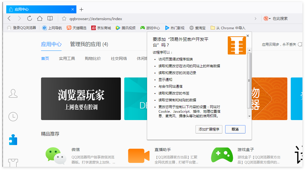Open the 热门影视 bookmark
This screenshot has width=305, height=170.
click(x=175, y=28)
